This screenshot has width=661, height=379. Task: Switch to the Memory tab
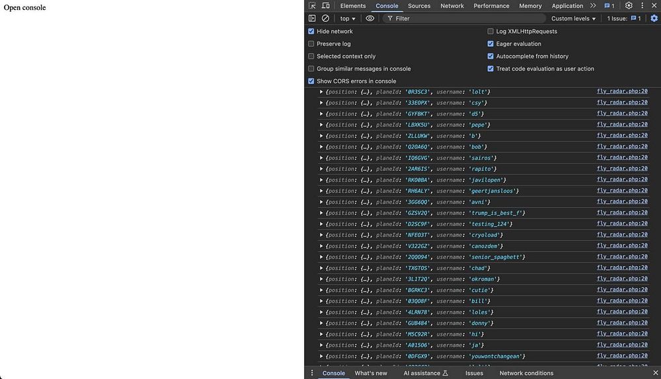[530, 6]
